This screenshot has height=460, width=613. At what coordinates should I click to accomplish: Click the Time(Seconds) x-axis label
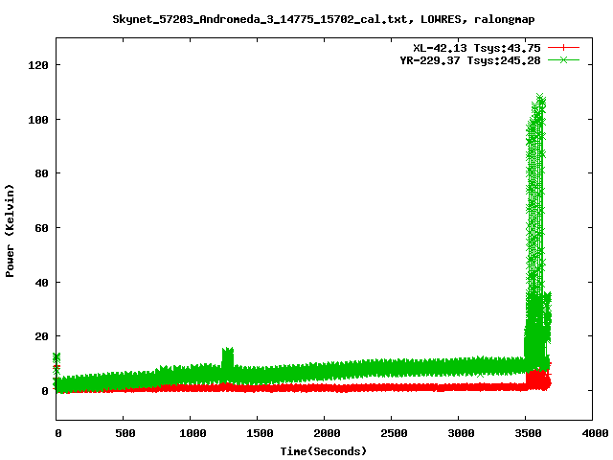(324, 451)
